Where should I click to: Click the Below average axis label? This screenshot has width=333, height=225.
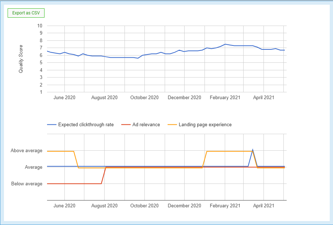point(26,184)
